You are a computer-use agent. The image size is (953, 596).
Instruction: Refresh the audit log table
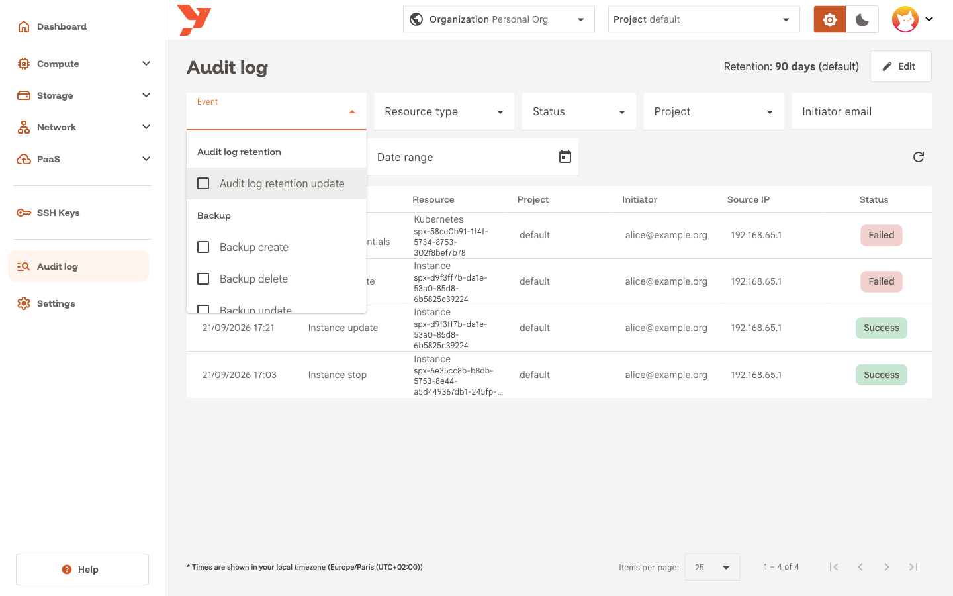[x=918, y=157]
